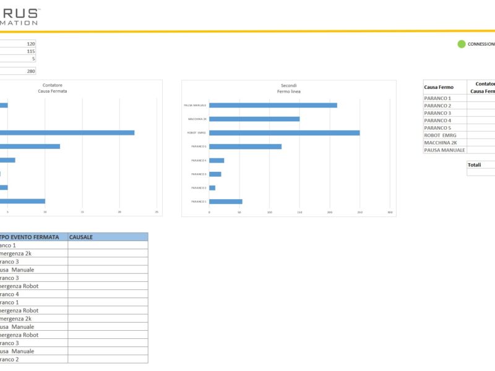Screen dimensions: 495x371
Task: Click the Secondi Fermo linea chart title
Action: [288, 88]
